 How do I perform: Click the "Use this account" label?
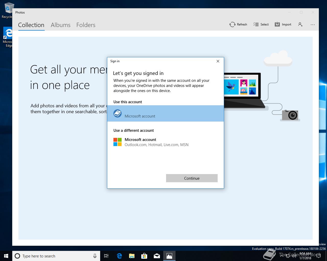[x=128, y=102]
